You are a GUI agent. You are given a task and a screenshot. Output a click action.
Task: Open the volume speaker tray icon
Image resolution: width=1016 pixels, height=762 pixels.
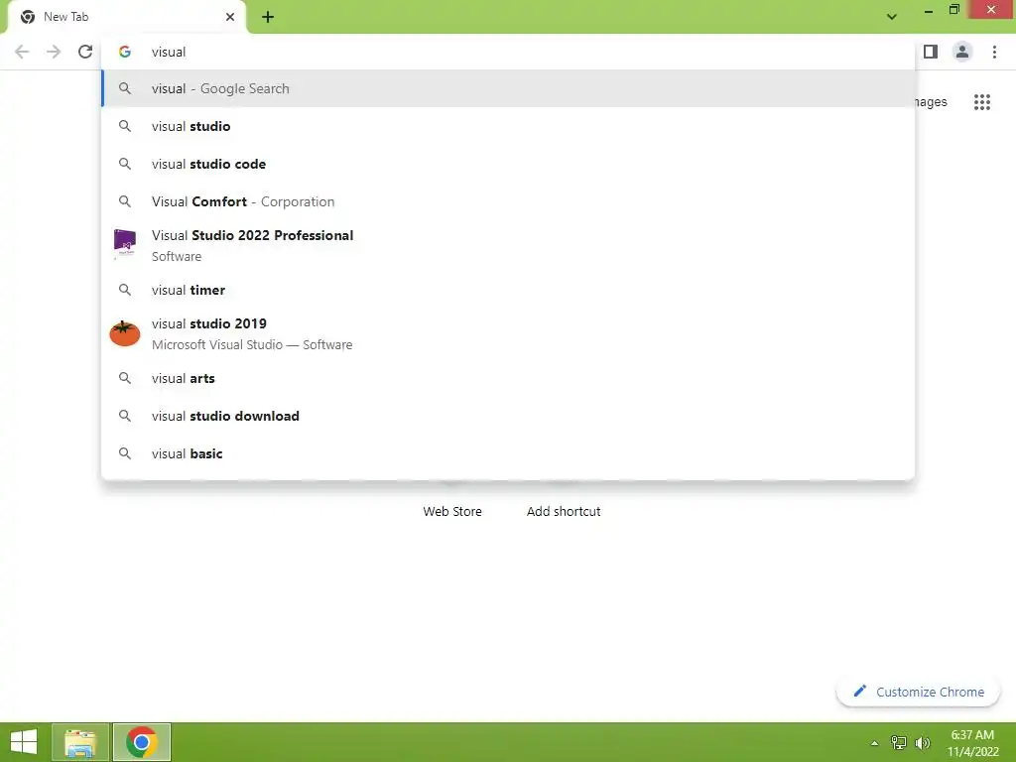(x=922, y=742)
